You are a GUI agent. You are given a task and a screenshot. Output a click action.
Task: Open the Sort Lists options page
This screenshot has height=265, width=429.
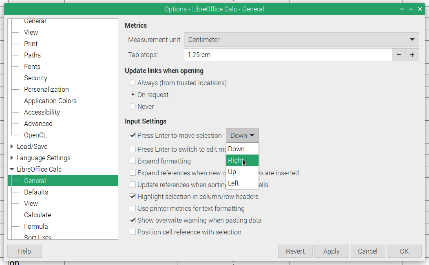[x=38, y=237]
